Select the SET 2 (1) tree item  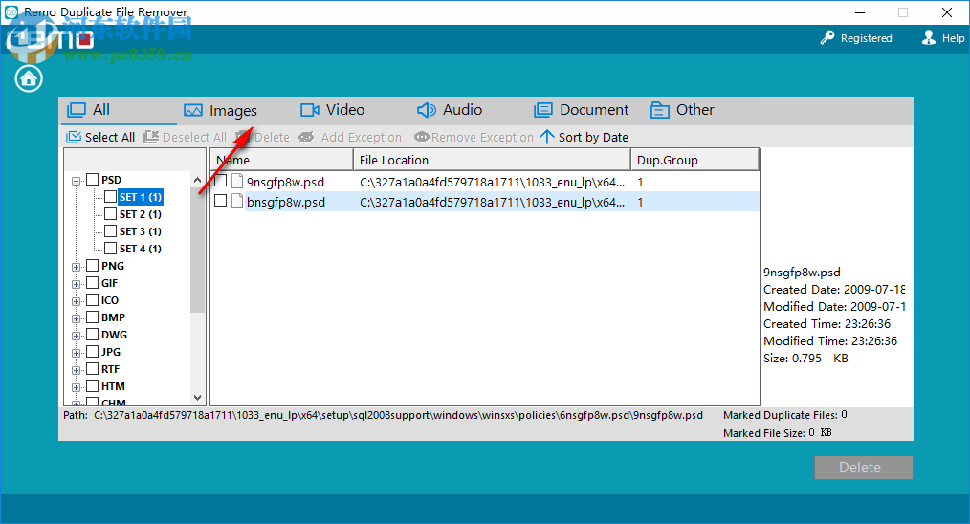coord(141,214)
